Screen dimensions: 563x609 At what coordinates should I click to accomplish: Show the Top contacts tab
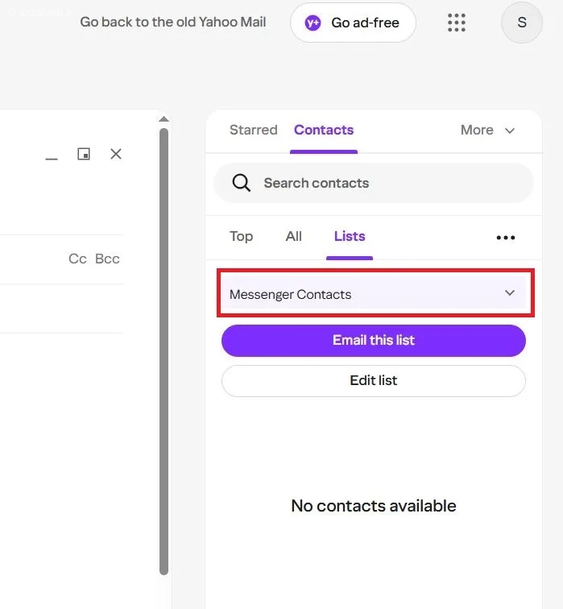[241, 236]
